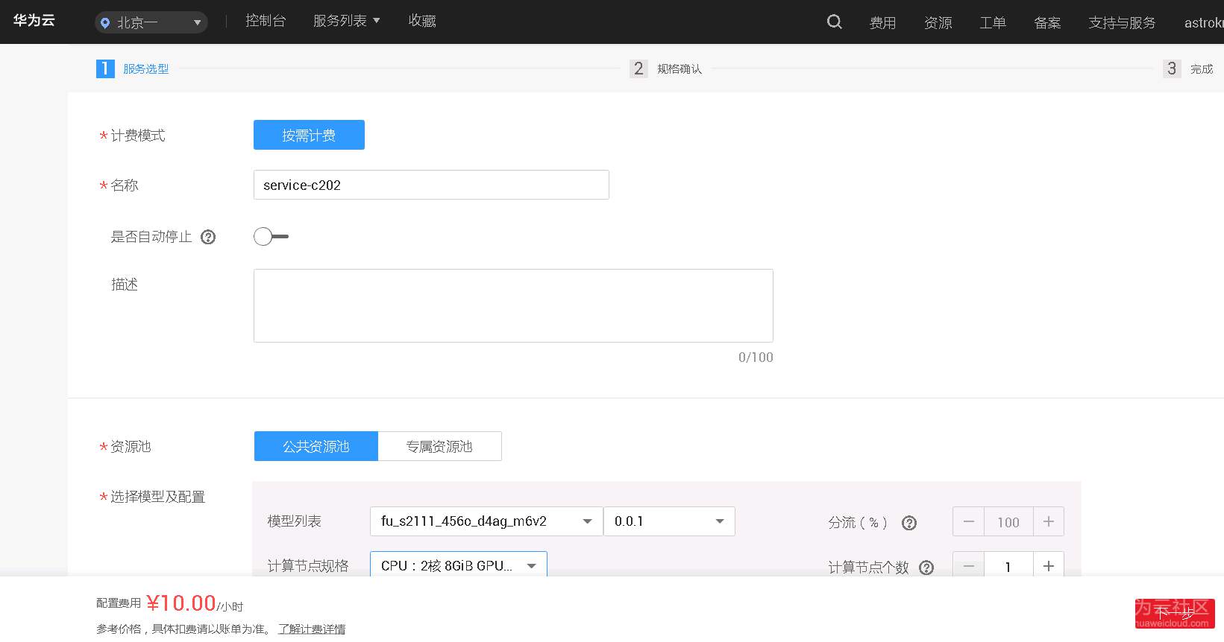1224x642 pixels.
Task: Expand the 服务列表 menu
Action: point(346,21)
